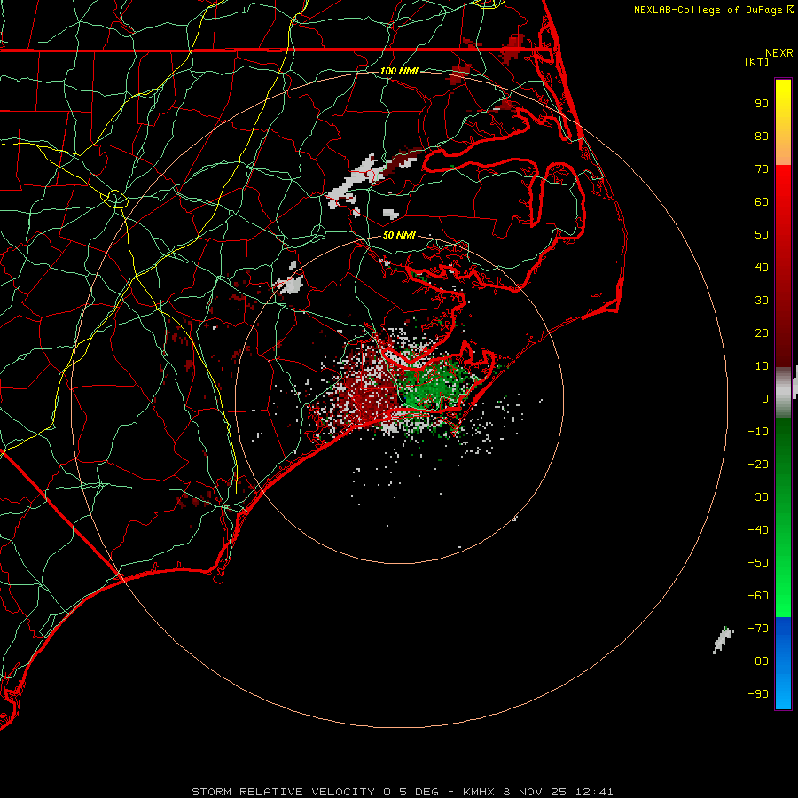Viewport: 798px width, 798px height.
Task: Click the NEXR label above the scale
Action: click(x=779, y=53)
